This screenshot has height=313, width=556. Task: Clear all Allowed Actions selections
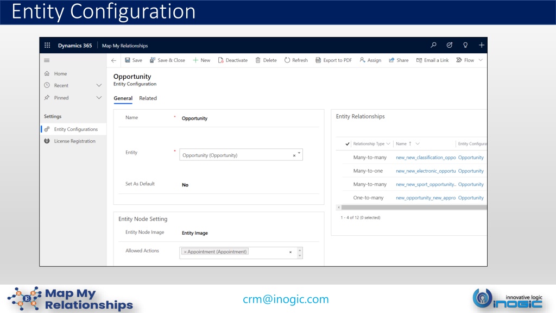point(290,252)
